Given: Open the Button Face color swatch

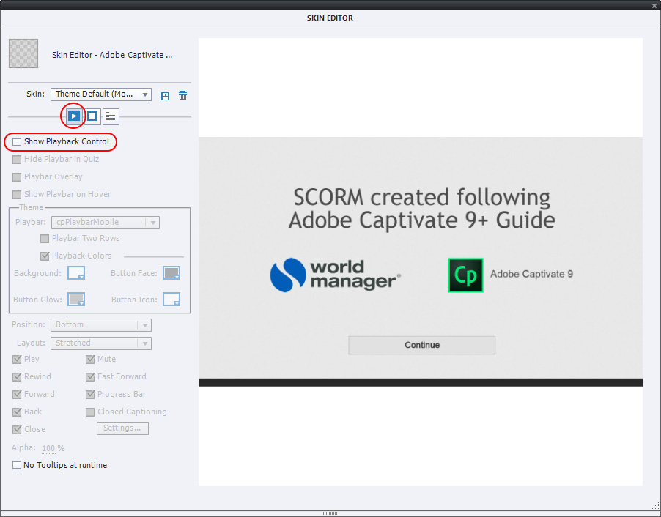Looking at the screenshot, I should 171,273.
